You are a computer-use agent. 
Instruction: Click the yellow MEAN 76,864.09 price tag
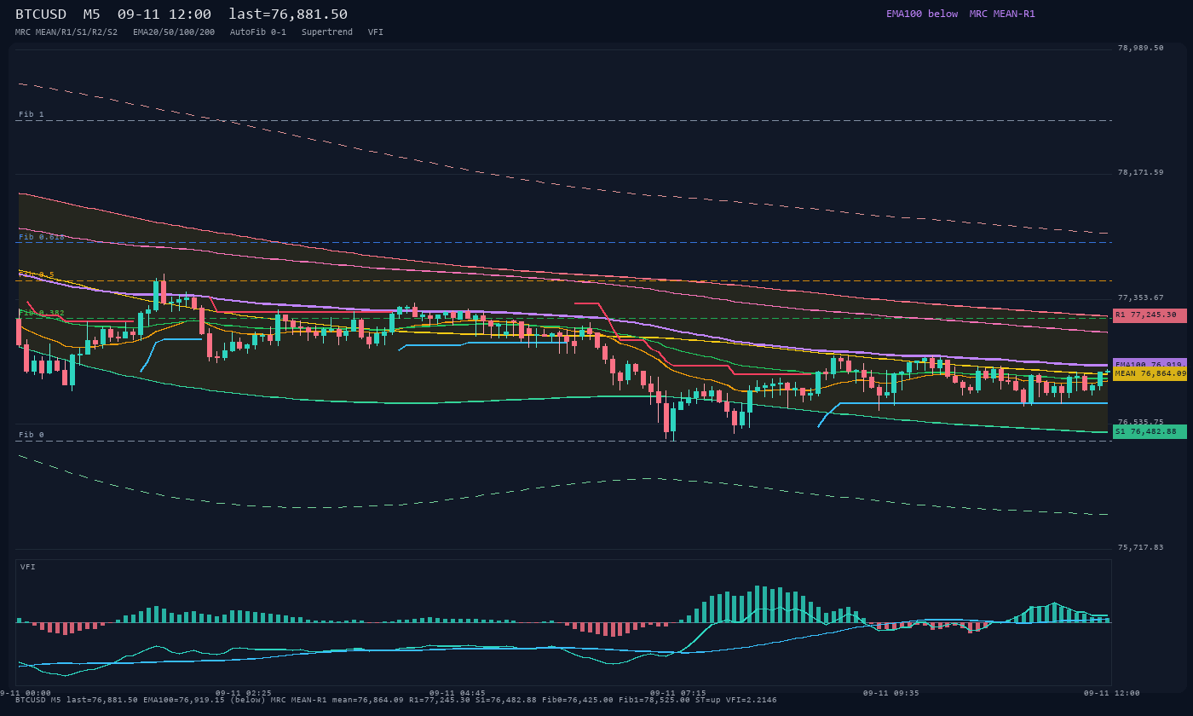(1150, 373)
